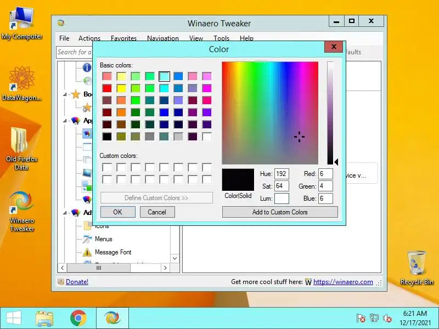
Task: Open the Donate! link
Action: click(x=77, y=282)
